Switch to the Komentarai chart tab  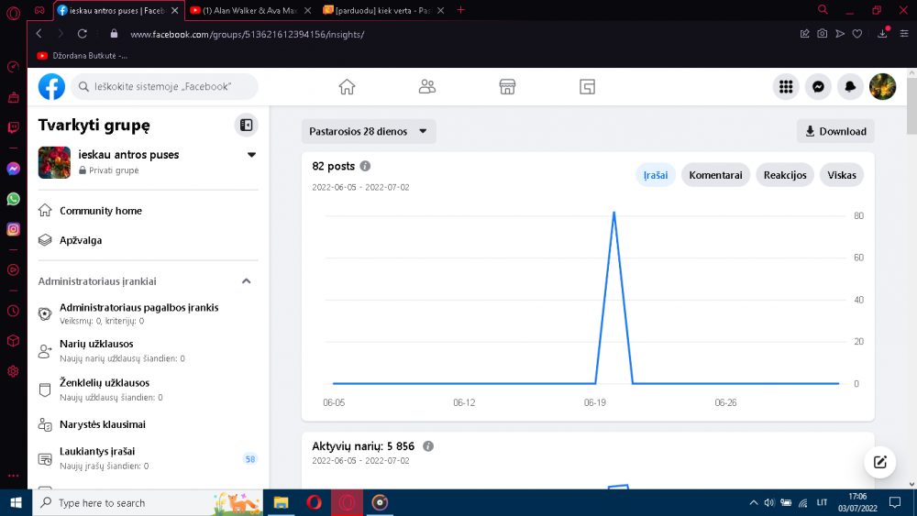point(715,175)
